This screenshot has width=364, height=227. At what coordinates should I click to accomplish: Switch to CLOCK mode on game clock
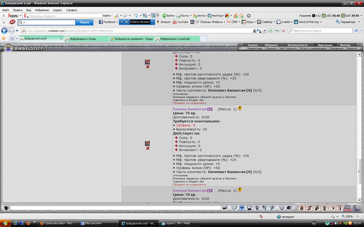point(348,210)
